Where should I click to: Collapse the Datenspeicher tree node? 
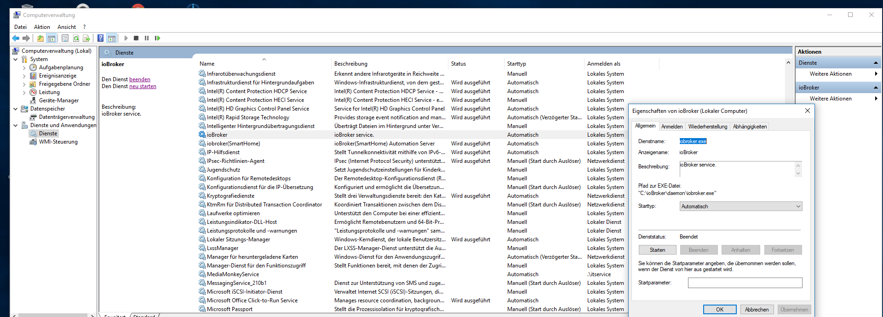(x=16, y=109)
